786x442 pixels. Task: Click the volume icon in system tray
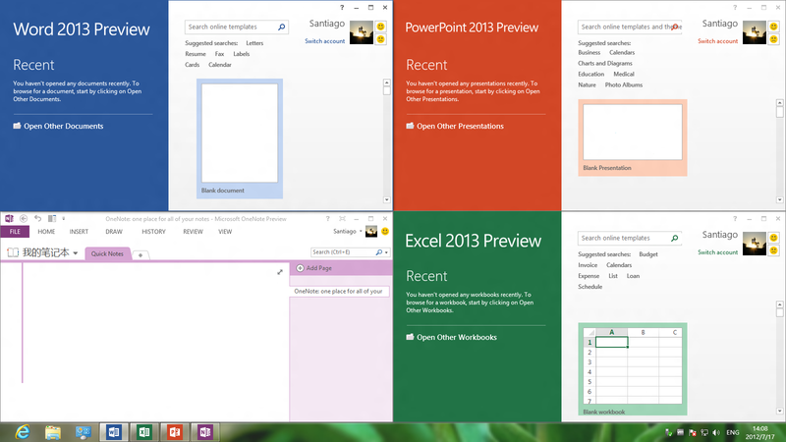716,432
